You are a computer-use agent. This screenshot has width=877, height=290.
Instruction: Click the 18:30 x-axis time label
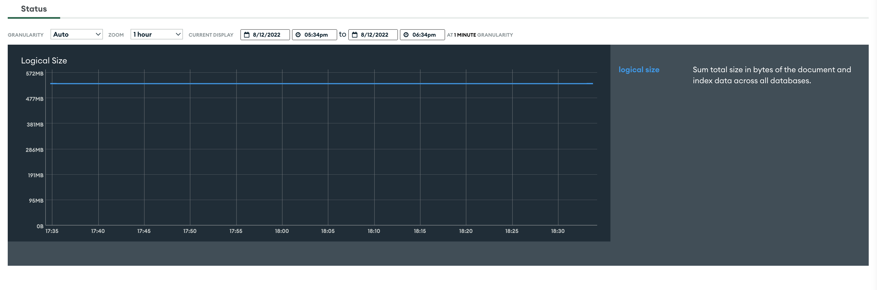[557, 231]
